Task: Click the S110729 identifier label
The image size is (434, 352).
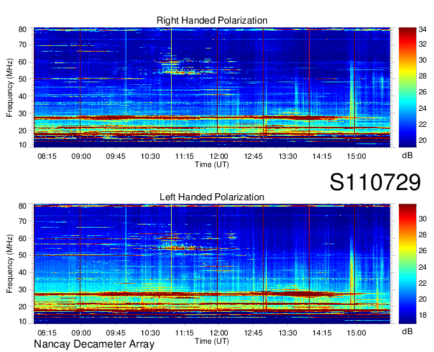Action: click(375, 182)
